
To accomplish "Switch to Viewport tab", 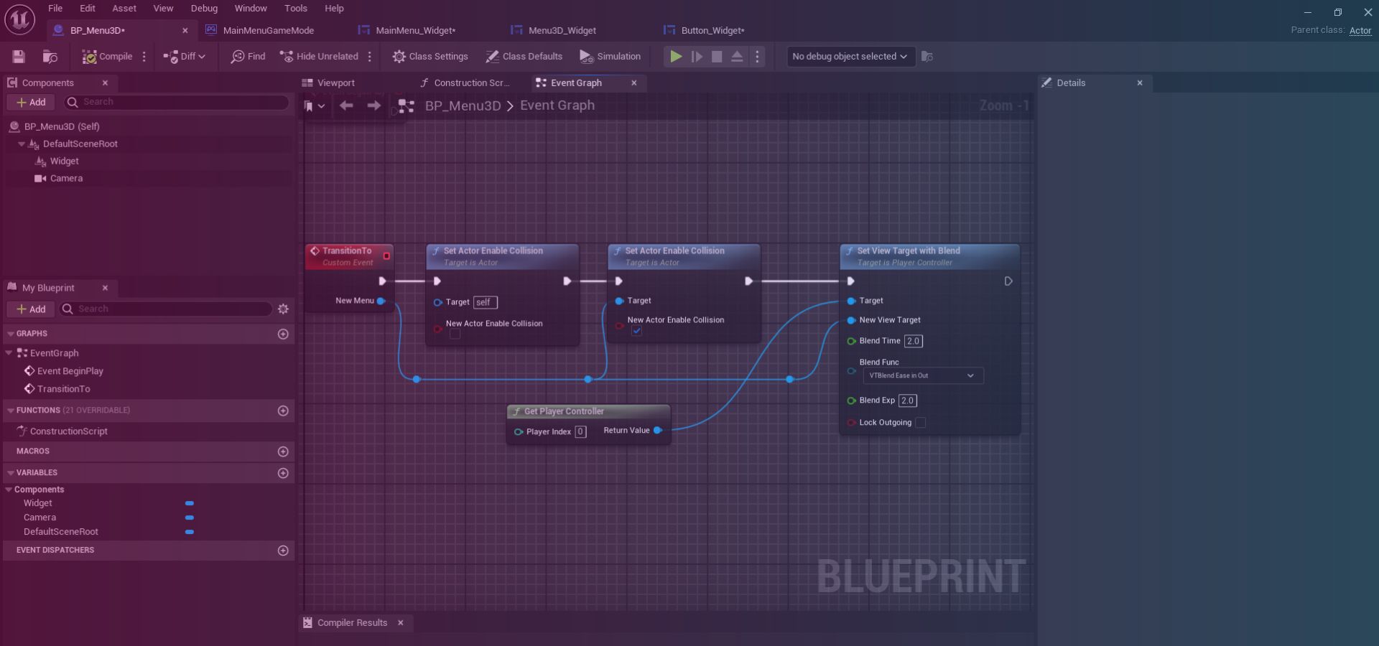I will tap(335, 83).
